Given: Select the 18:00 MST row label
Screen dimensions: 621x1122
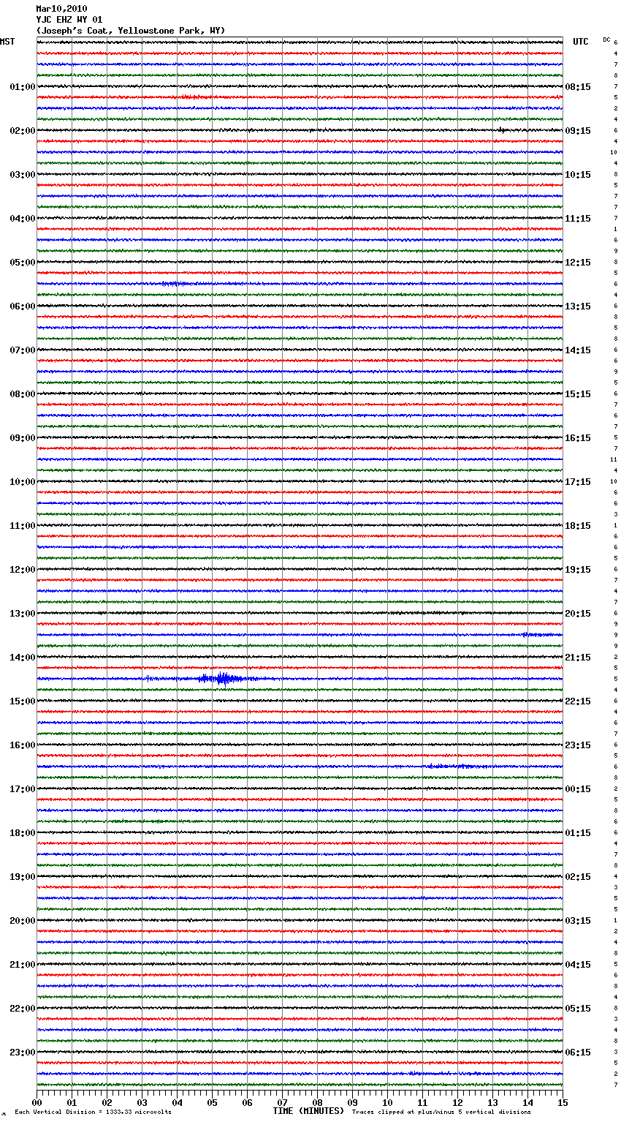Looking at the screenshot, I should pos(23,833).
